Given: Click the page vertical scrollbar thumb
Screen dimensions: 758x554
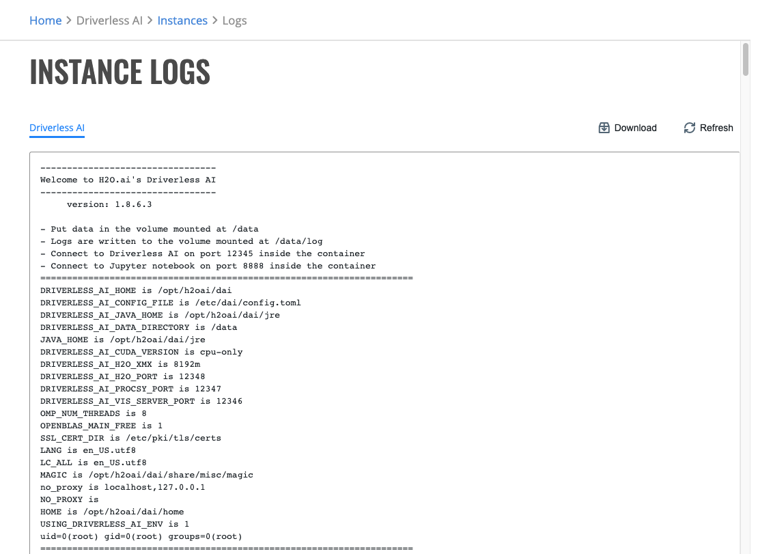Looking at the screenshot, I should [x=746, y=59].
